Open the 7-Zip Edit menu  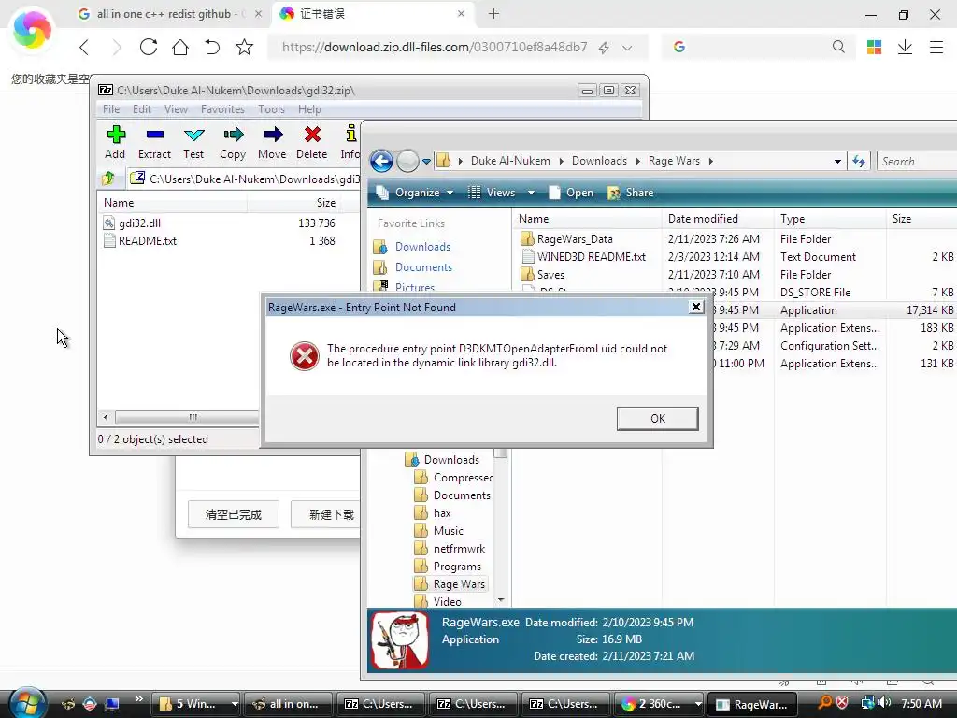pyautogui.click(x=142, y=109)
